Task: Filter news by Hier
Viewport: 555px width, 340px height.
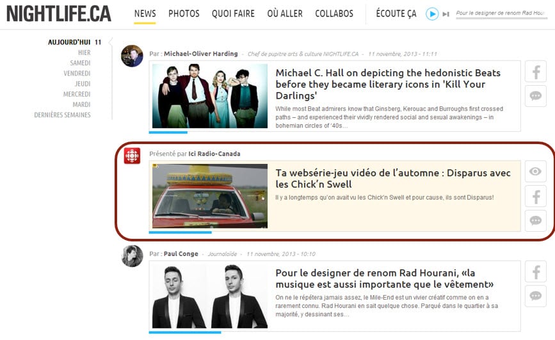Action: (x=84, y=53)
